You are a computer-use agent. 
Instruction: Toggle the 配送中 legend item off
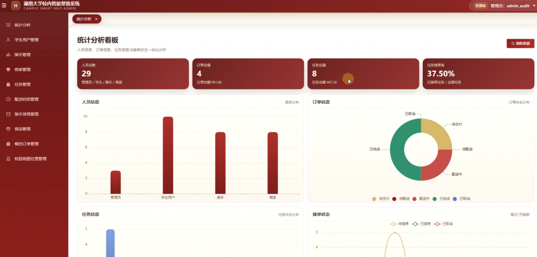coord(421,199)
